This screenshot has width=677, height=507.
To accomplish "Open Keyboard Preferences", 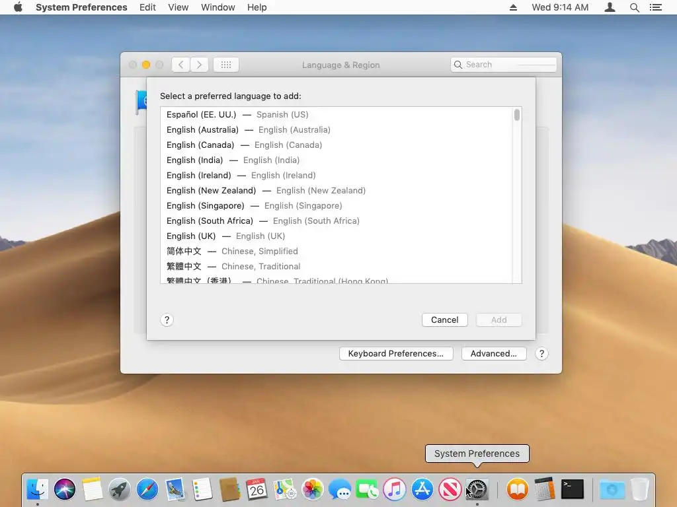I will [x=396, y=354].
